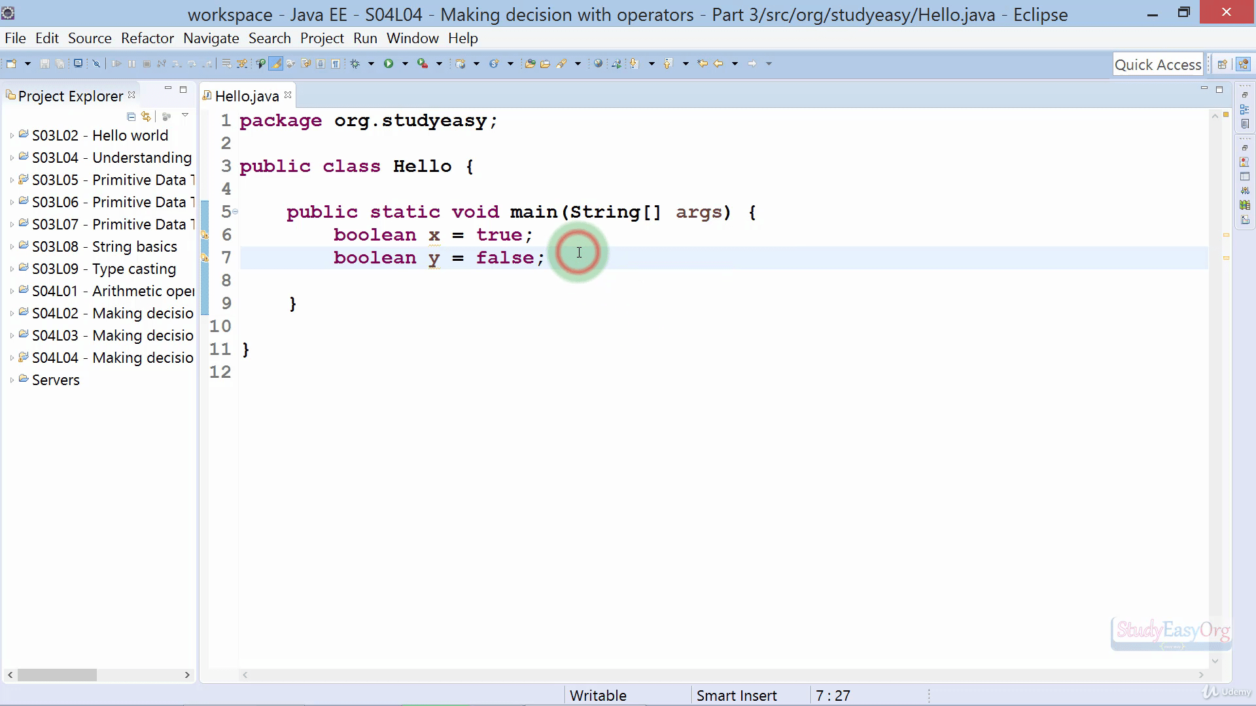Collapse All in the Project Explorer toolbar
1256x706 pixels.
(x=131, y=117)
